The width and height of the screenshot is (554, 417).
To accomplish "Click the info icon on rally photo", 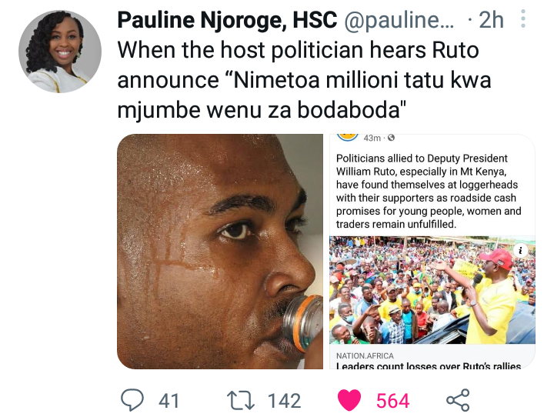I will coord(520,251).
